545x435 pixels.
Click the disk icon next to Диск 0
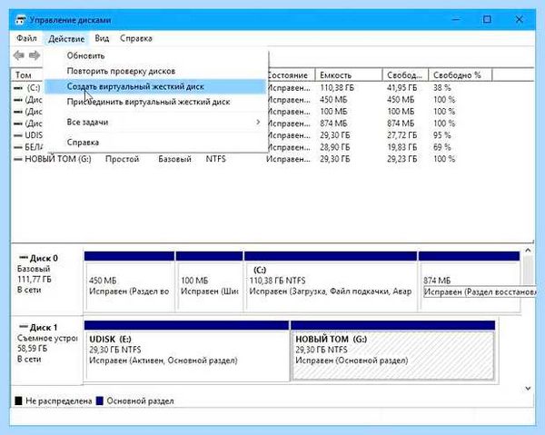(24, 258)
